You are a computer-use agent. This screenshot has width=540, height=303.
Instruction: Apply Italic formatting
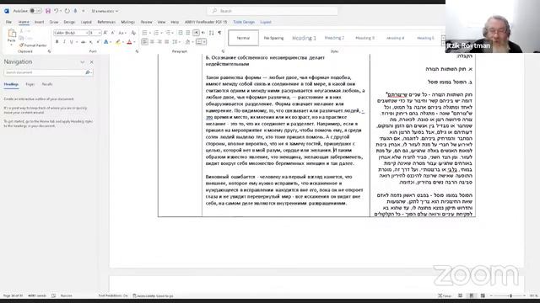click(64, 42)
